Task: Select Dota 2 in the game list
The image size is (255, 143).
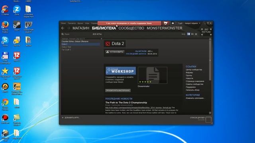Action: 80,44
